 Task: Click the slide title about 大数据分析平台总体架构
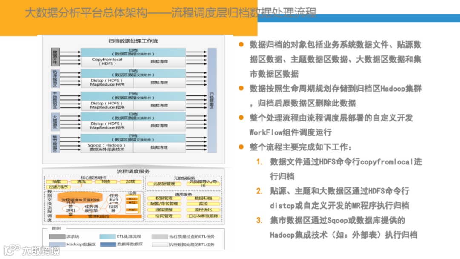(x=170, y=13)
